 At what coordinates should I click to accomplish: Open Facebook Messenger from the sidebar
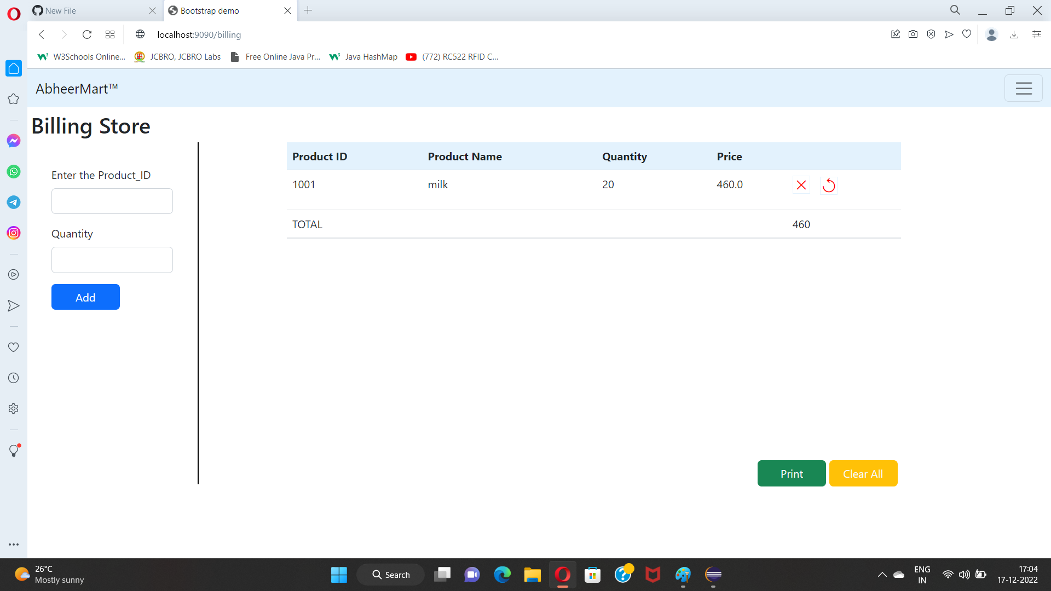coord(13,141)
